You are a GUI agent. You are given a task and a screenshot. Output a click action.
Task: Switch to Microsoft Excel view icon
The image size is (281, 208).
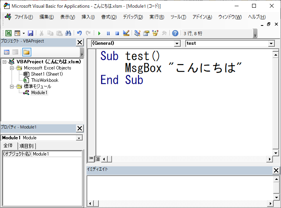coord(8,33)
